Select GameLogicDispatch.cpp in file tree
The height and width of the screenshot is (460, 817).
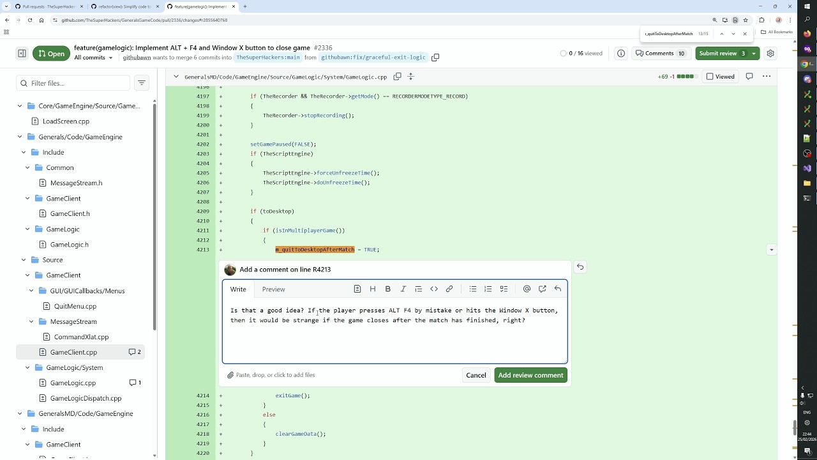(x=86, y=398)
